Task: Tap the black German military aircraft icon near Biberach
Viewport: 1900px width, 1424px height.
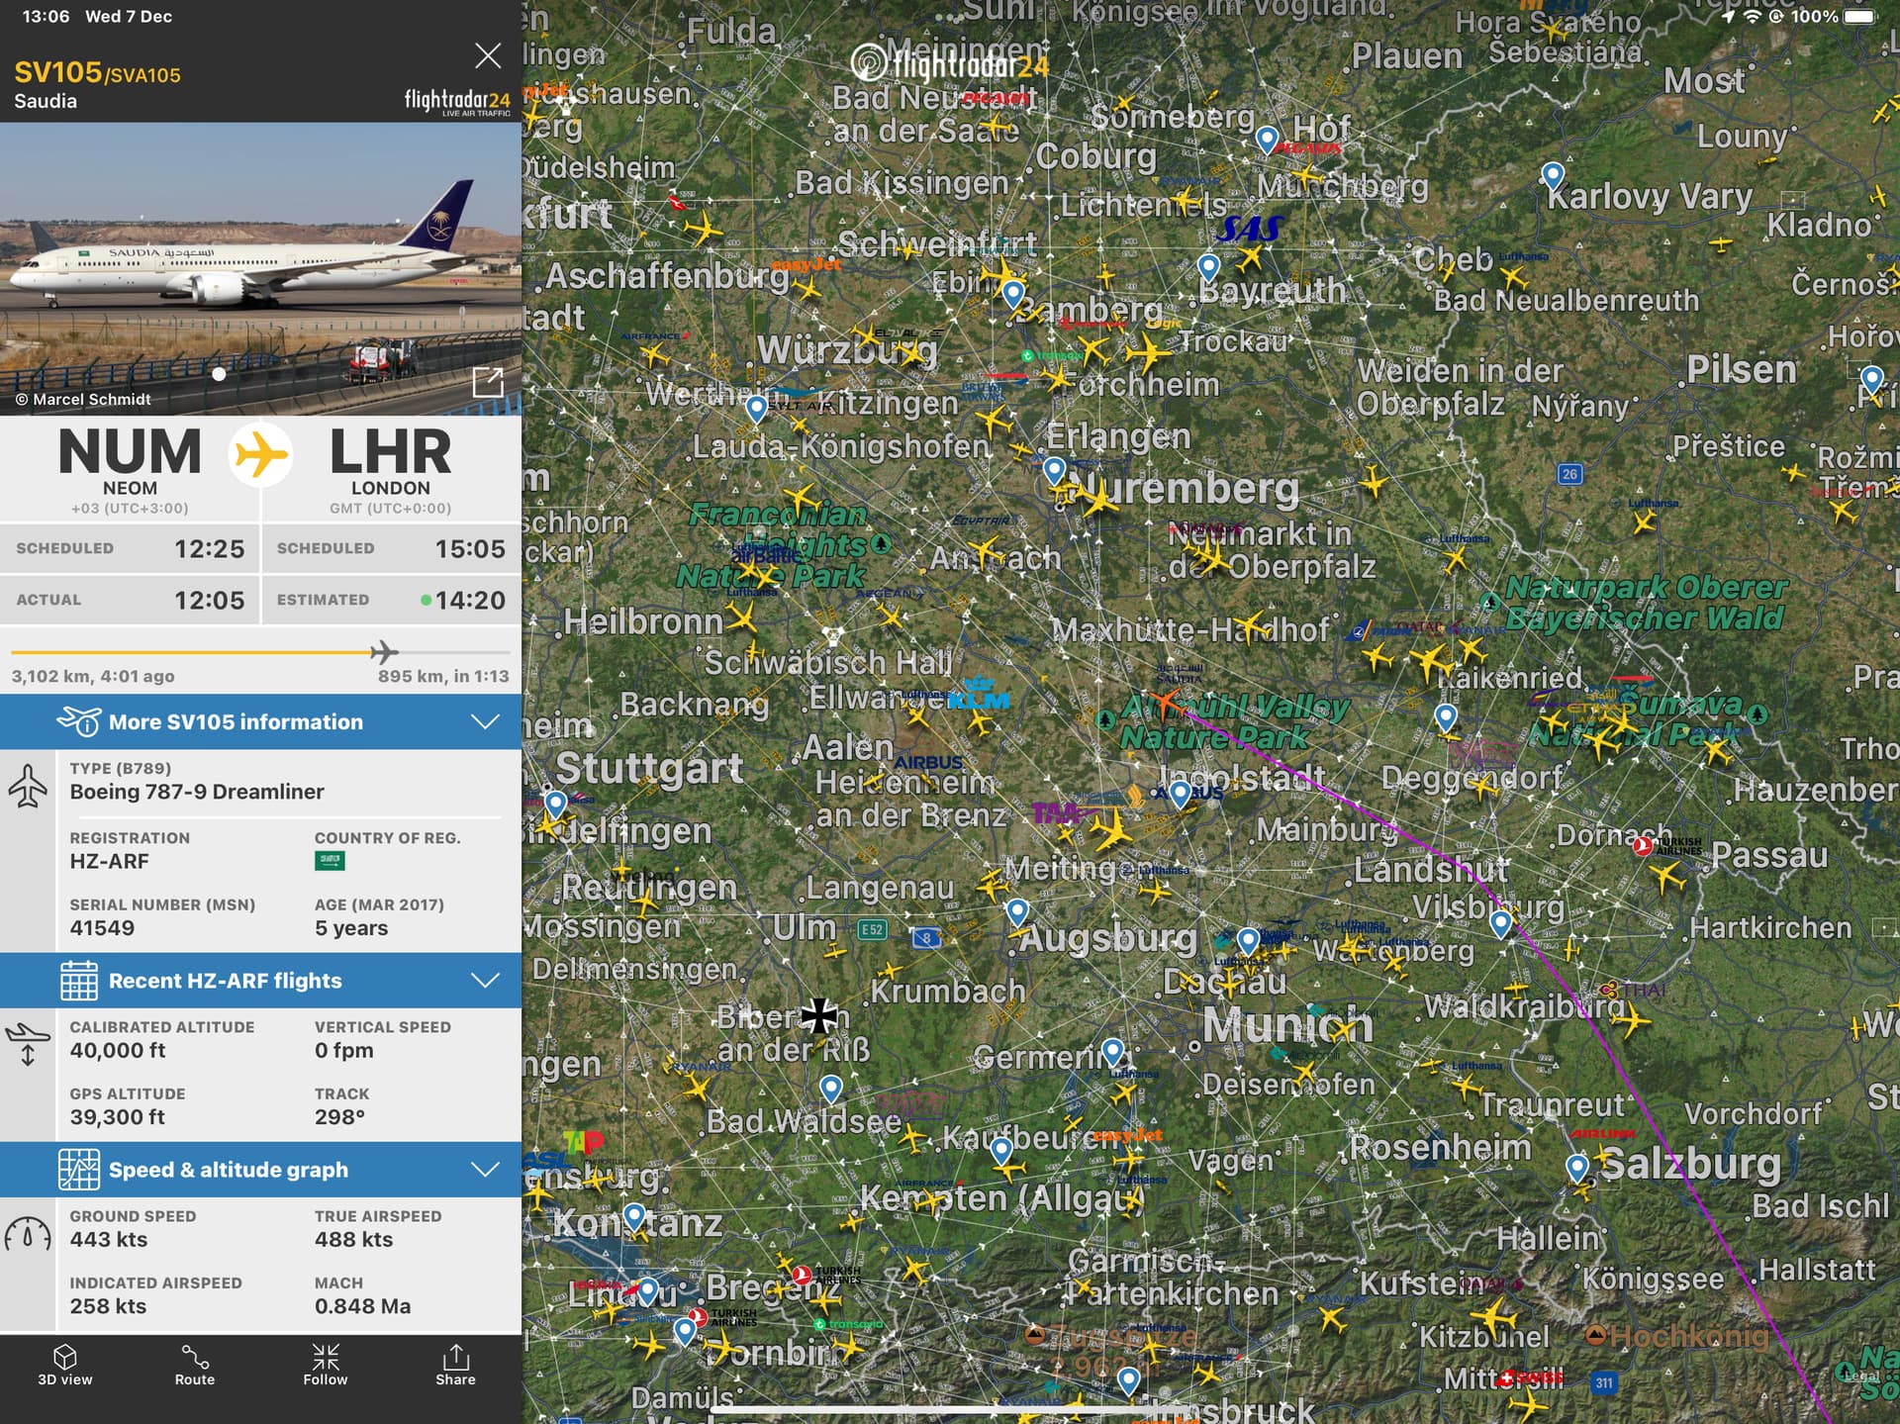Action: point(819,1014)
